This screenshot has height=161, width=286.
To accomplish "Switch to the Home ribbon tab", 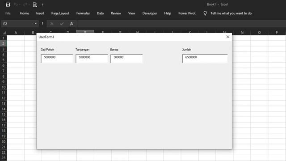I will [24, 13].
